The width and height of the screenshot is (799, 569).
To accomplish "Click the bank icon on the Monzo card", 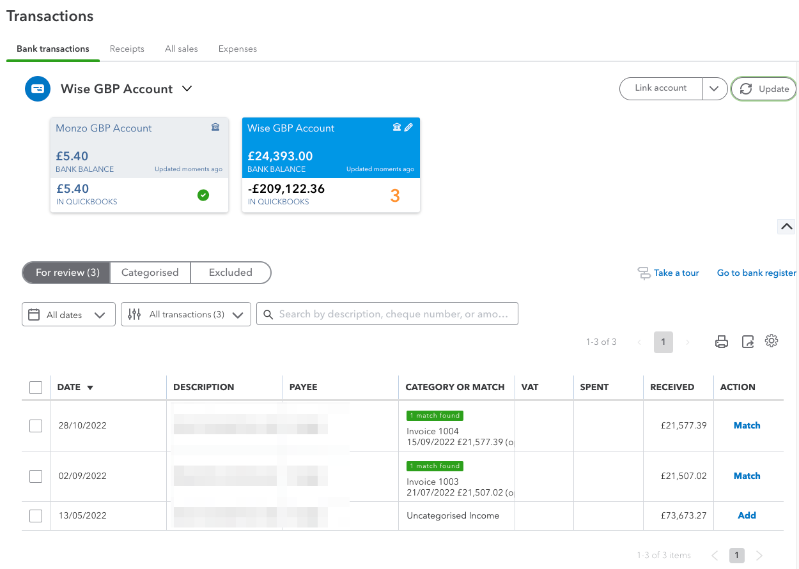I will (x=215, y=127).
